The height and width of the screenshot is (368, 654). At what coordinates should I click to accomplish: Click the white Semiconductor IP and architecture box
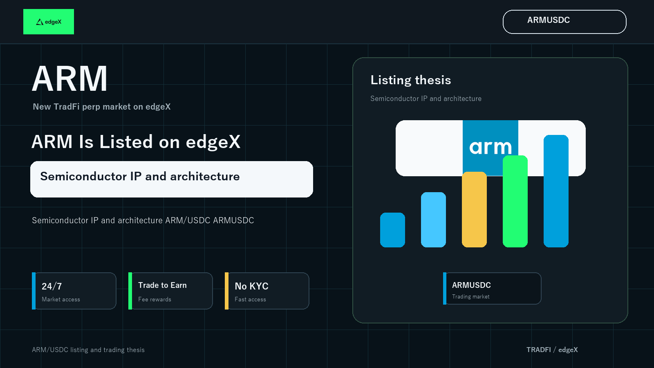[x=172, y=179]
